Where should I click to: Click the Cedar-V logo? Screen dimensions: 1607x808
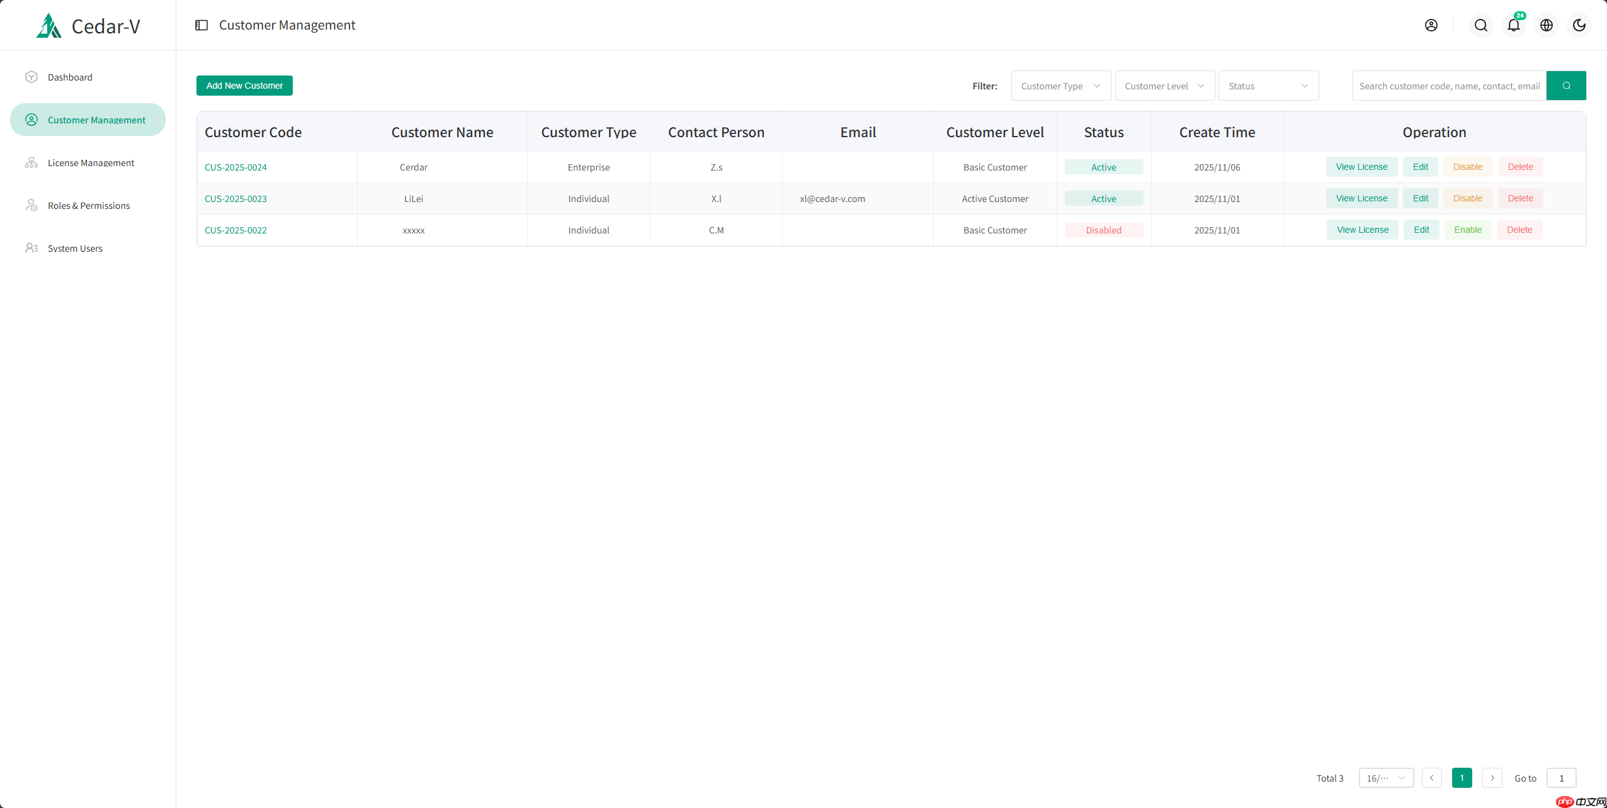tap(88, 25)
